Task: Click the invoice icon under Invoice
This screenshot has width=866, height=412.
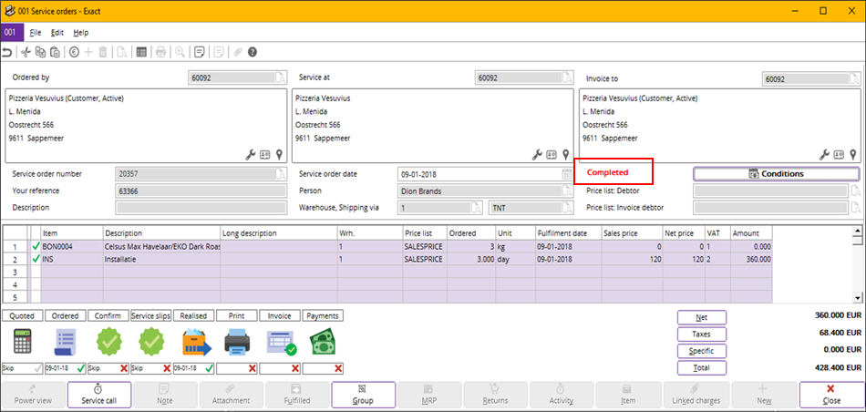Action: [281, 343]
